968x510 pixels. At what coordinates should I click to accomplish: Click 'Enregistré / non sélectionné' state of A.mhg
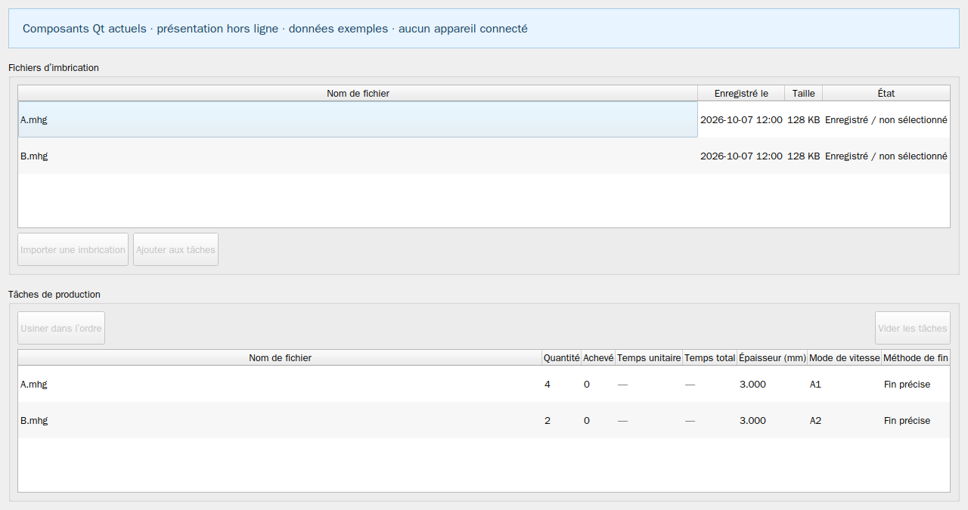886,119
